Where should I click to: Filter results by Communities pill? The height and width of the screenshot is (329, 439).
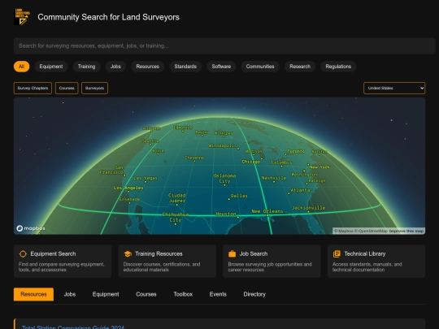260,67
